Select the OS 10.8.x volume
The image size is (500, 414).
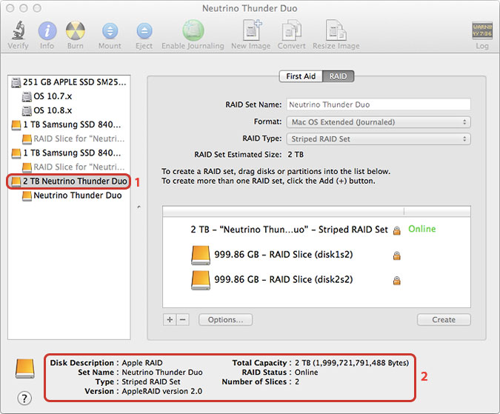[53, 110]
